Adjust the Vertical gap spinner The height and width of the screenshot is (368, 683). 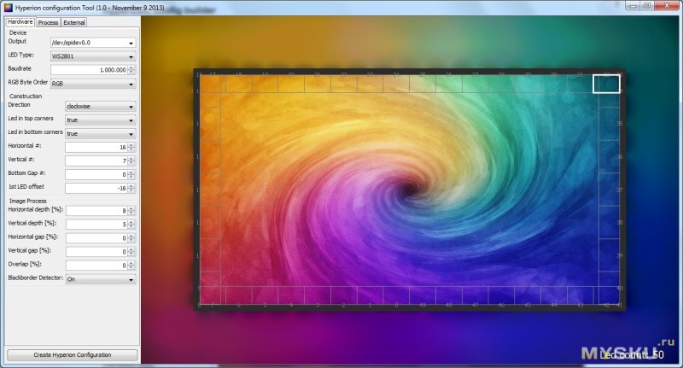pos(131,252)
